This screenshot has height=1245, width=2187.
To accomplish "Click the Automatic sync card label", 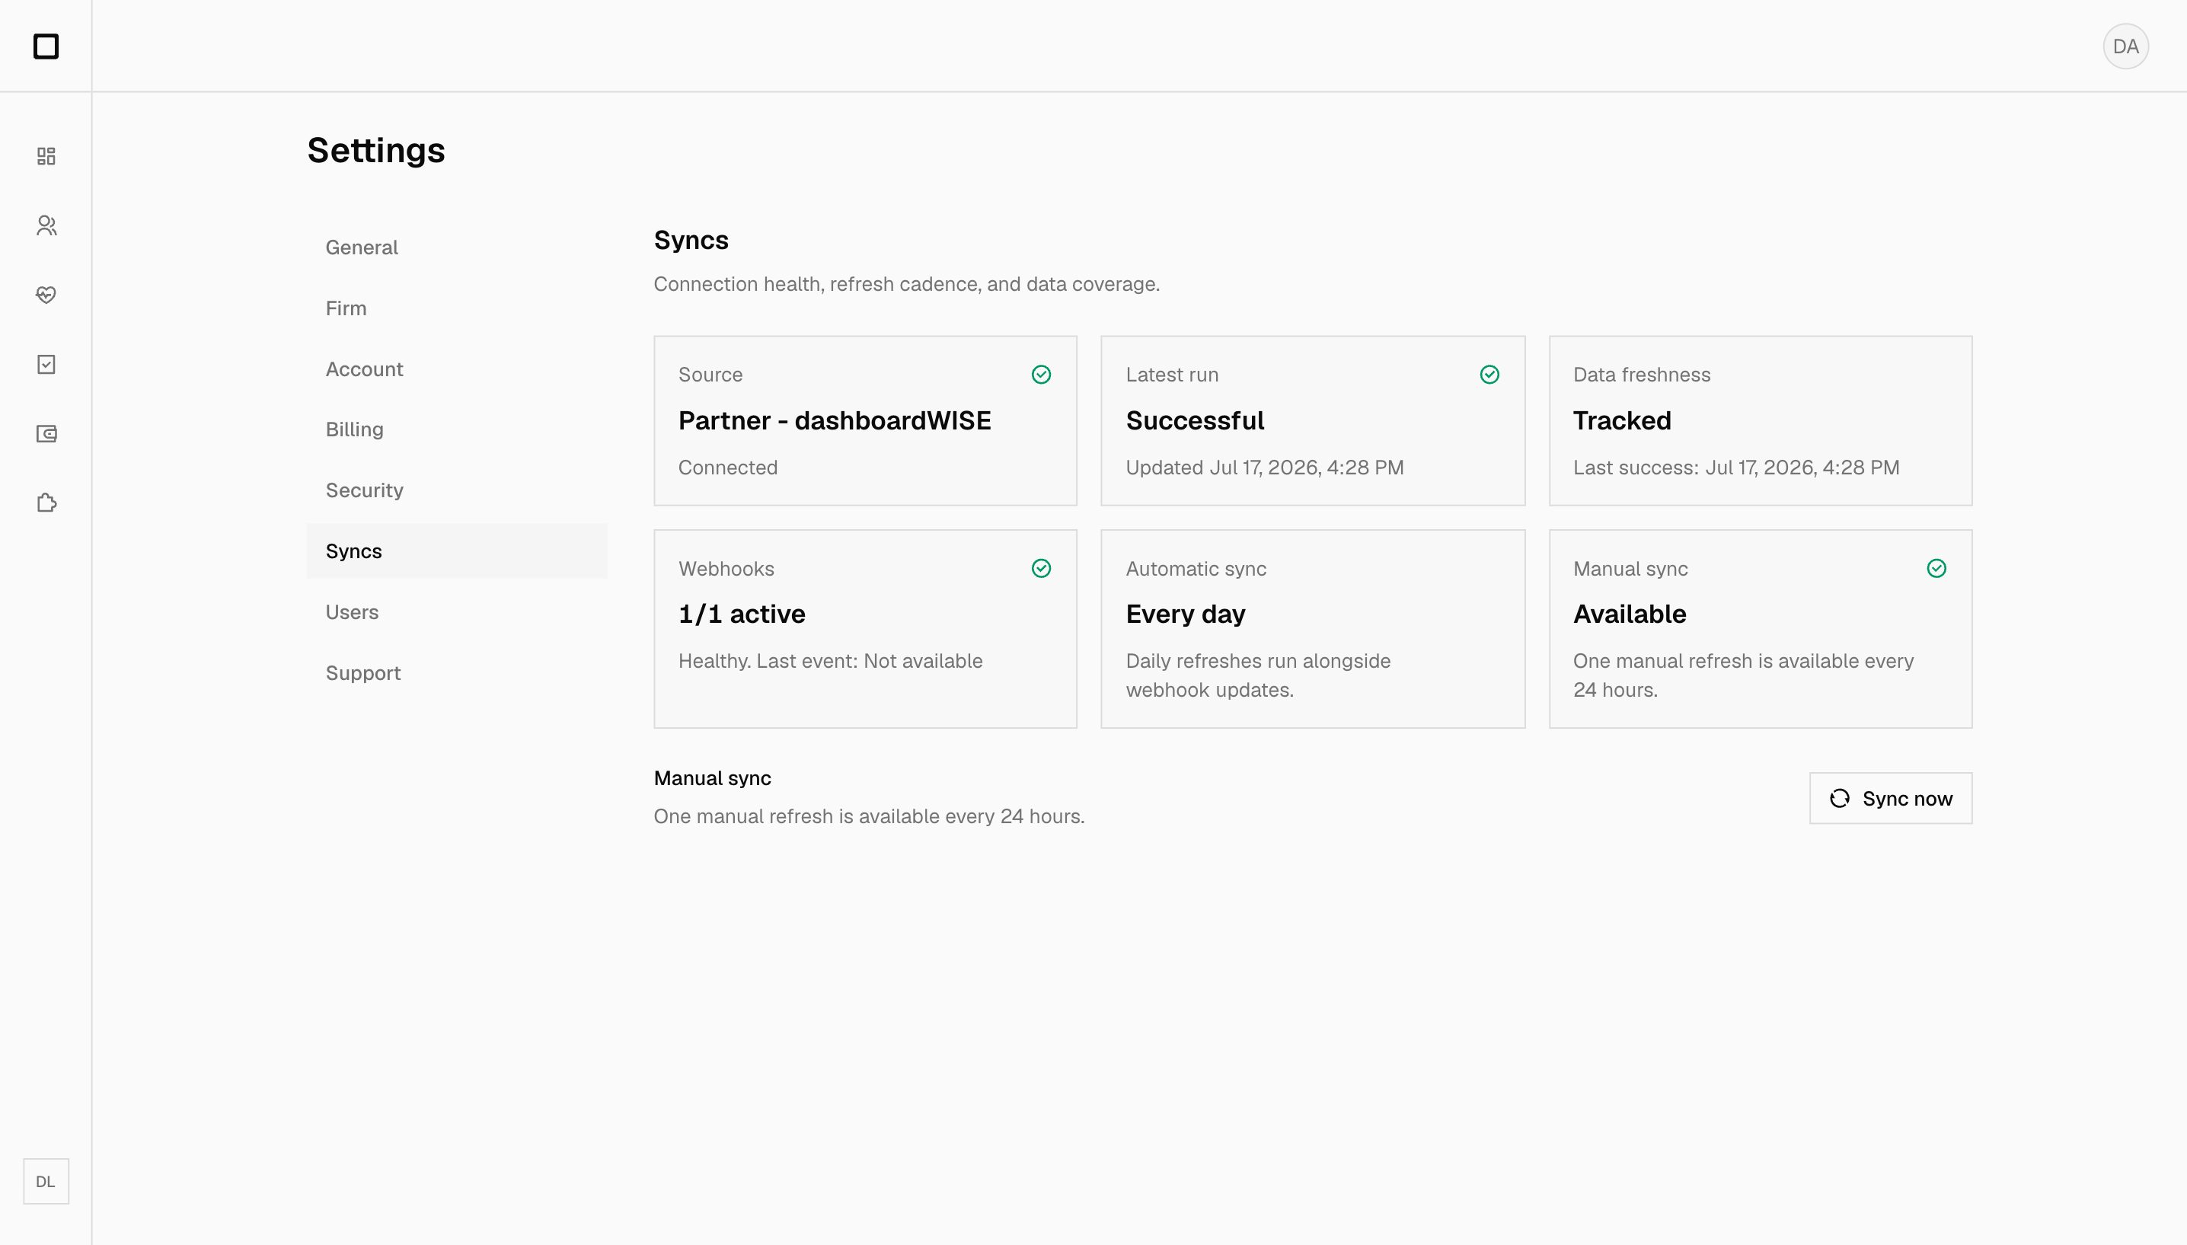I will pos(1196,569).
